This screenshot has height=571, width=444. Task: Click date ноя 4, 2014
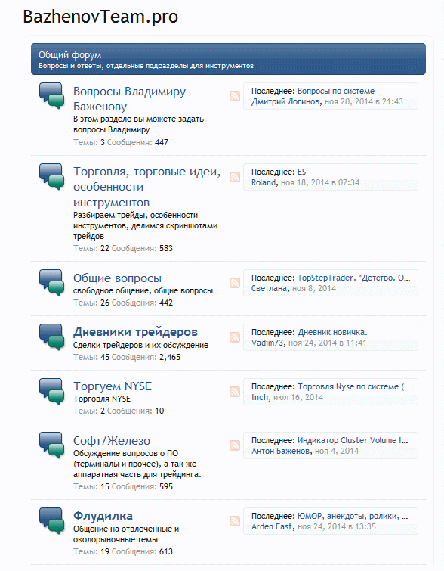point(336,451)
